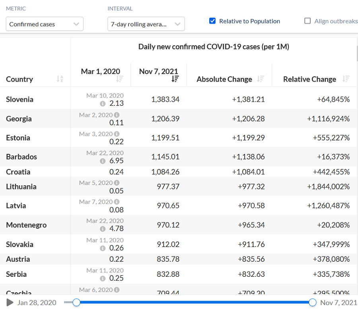Enable the Align outbreaks checkbox
The height and width of the screenshot is (309, 358).
[307, 21]
